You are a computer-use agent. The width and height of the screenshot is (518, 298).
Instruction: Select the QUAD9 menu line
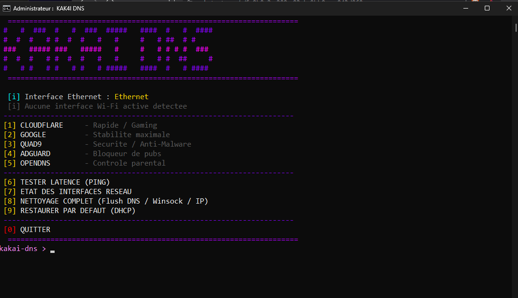coord(97,144)
